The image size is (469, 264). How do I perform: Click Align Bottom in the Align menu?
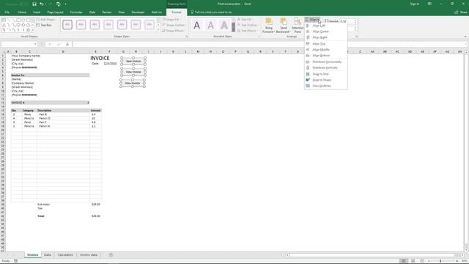point(325,56)
